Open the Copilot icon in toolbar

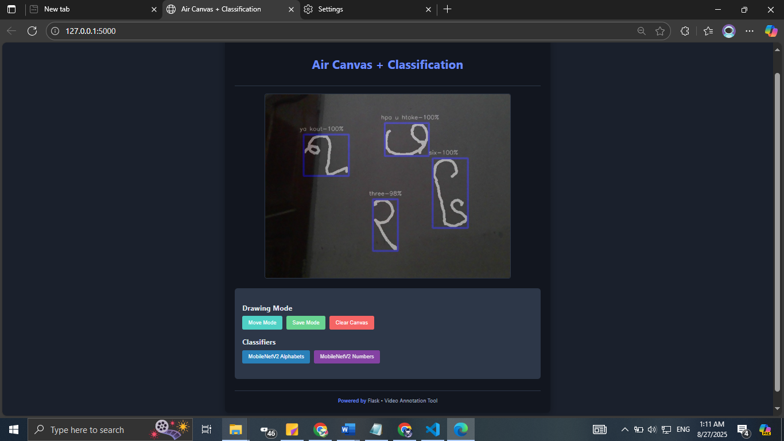771,31
